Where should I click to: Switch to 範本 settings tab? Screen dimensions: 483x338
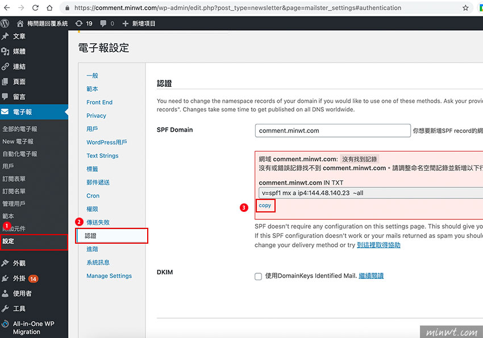pos(93,89)
